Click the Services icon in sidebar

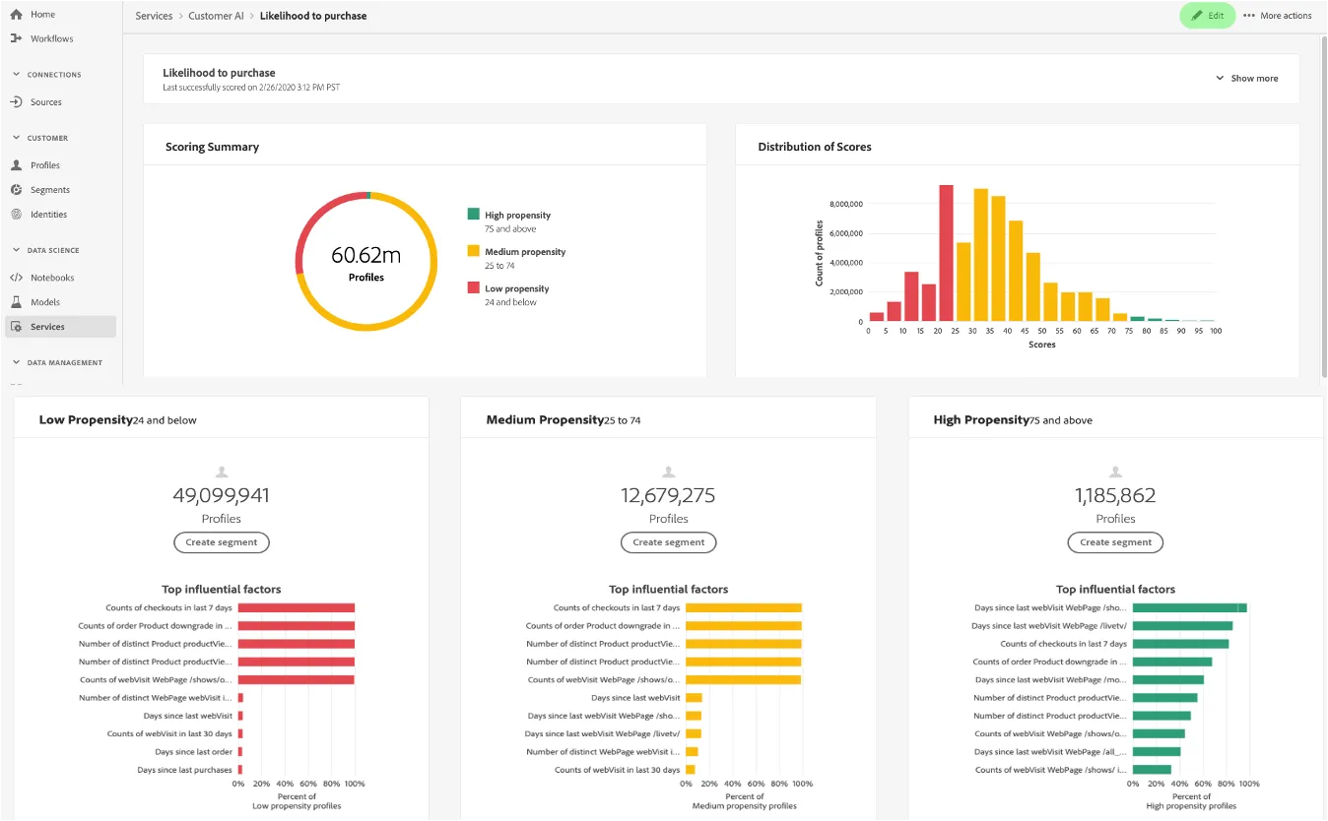(x=16, y=327)
